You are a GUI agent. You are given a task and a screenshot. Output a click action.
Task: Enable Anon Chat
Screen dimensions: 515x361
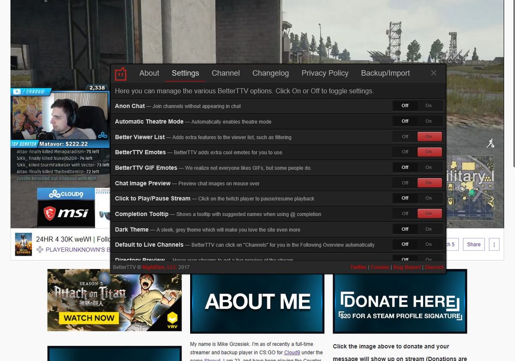[428, 105]
